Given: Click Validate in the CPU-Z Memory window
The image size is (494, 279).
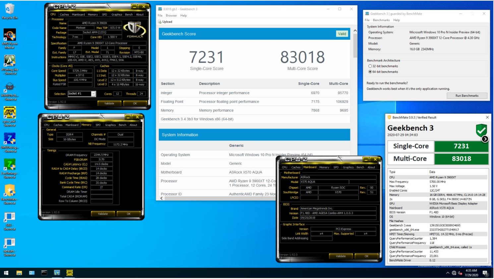Looking at the screenshot, I should tap(103, 214).
